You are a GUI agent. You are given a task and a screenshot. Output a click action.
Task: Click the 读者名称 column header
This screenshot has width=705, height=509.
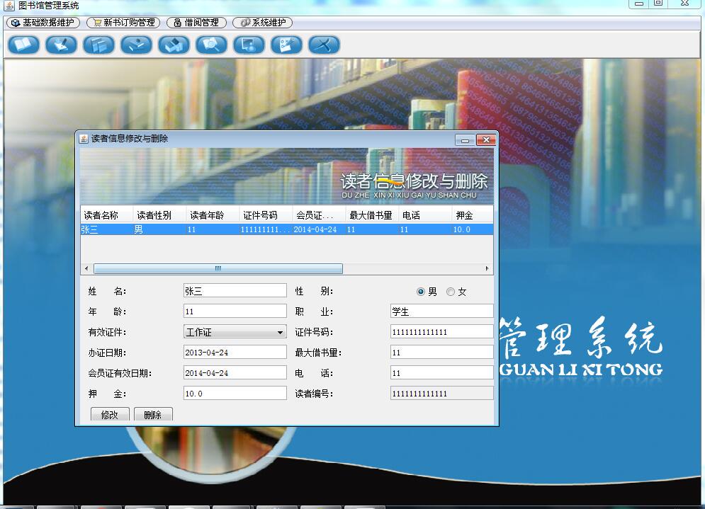coord(107,215)
